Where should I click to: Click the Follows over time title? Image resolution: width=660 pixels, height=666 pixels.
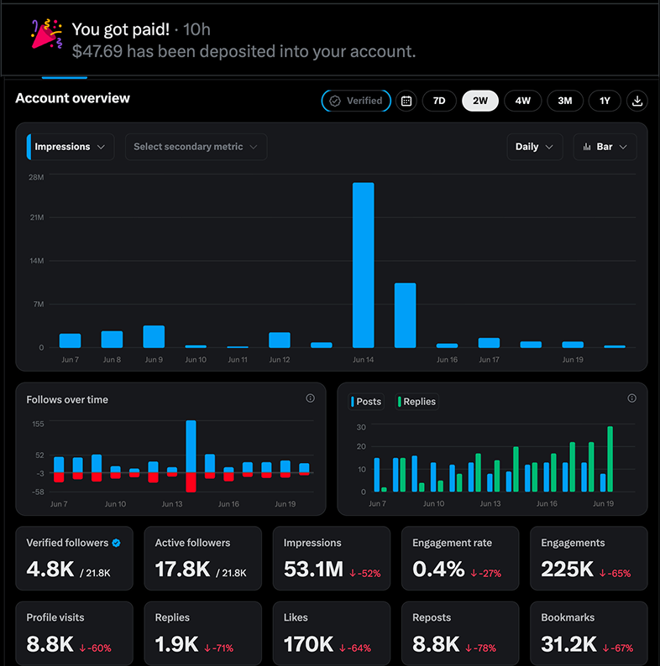click(67, 400)
